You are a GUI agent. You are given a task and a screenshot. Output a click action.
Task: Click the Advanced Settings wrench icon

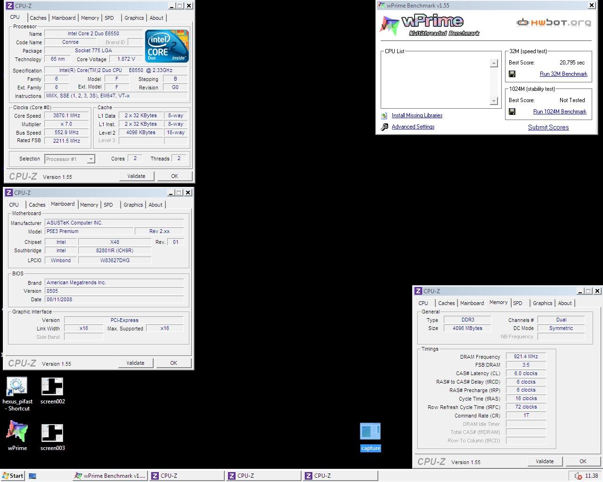(384, 127)
